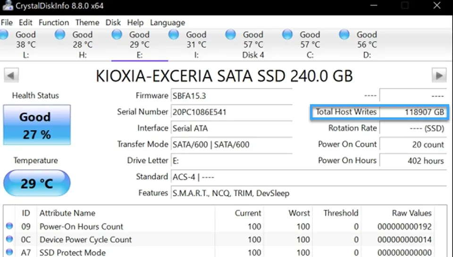Click the blue status orb for L:
Screen dimensions: 453x257
point(4,34)
